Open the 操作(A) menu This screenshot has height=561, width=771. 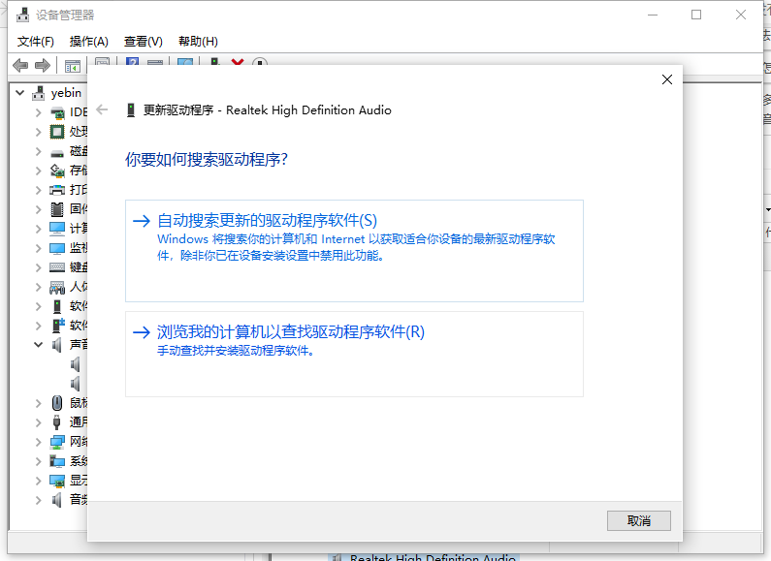coord(89,42)
